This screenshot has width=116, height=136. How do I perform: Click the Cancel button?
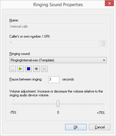tap(100, 127)
